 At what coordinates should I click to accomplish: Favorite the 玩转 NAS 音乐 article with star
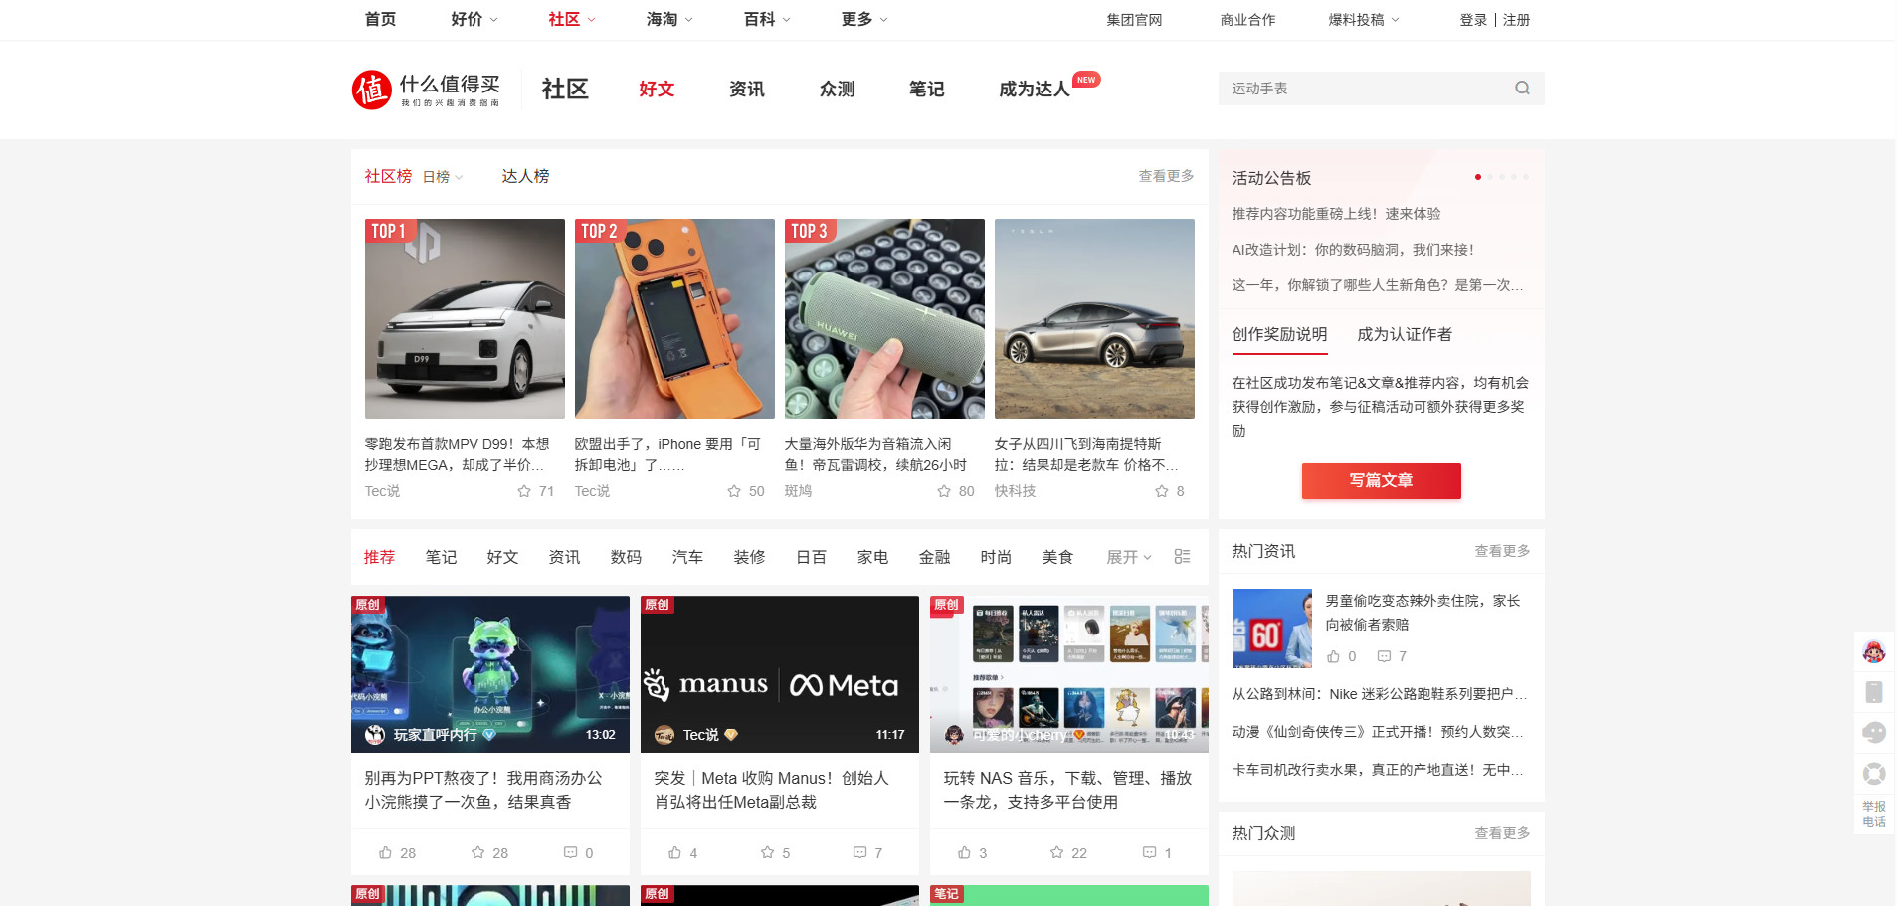pyautogui.click(x=1056, y=852)
